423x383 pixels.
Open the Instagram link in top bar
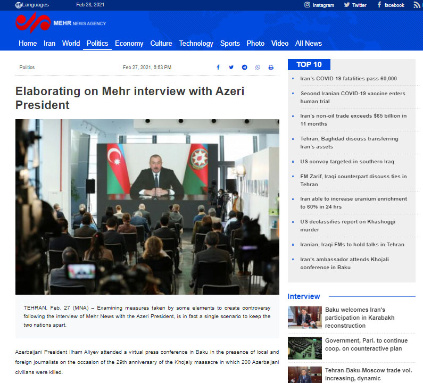click(x=319, y=5)
